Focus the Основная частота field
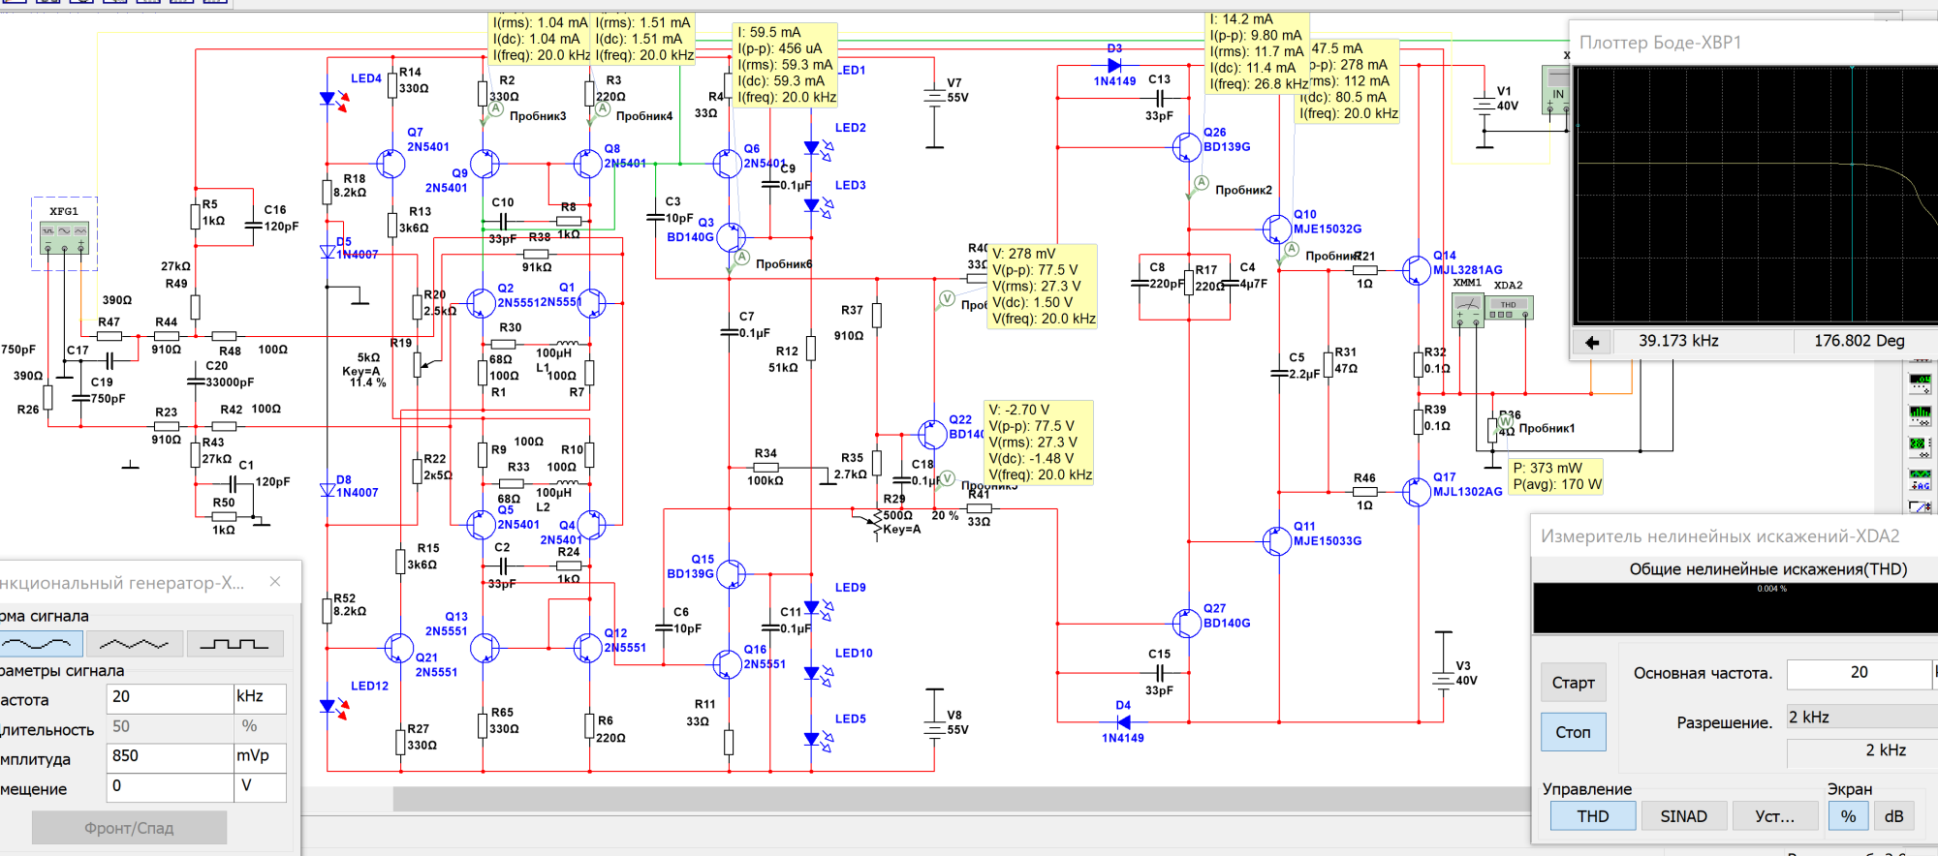 (1859, 673)
